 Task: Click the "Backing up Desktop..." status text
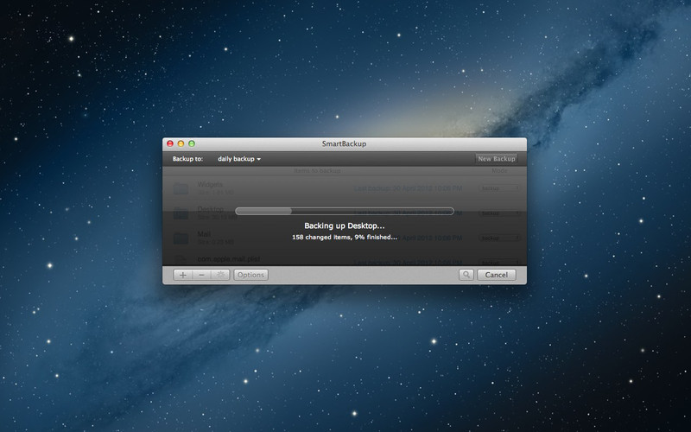point(345,226)
